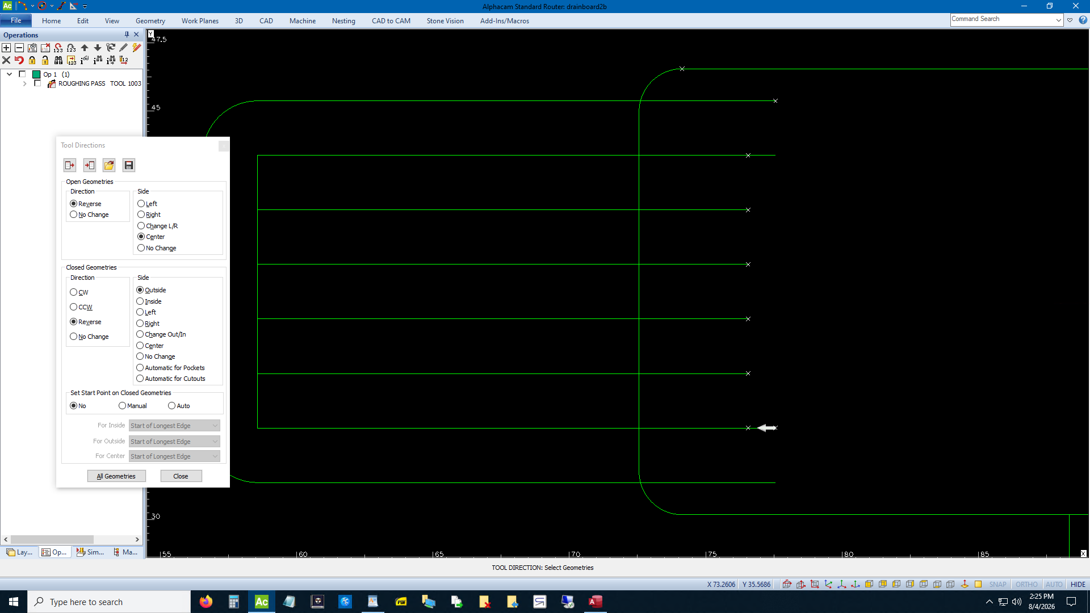Click the help question mark icon
Screen dimensions: 1090x613
coord(1083,20)
